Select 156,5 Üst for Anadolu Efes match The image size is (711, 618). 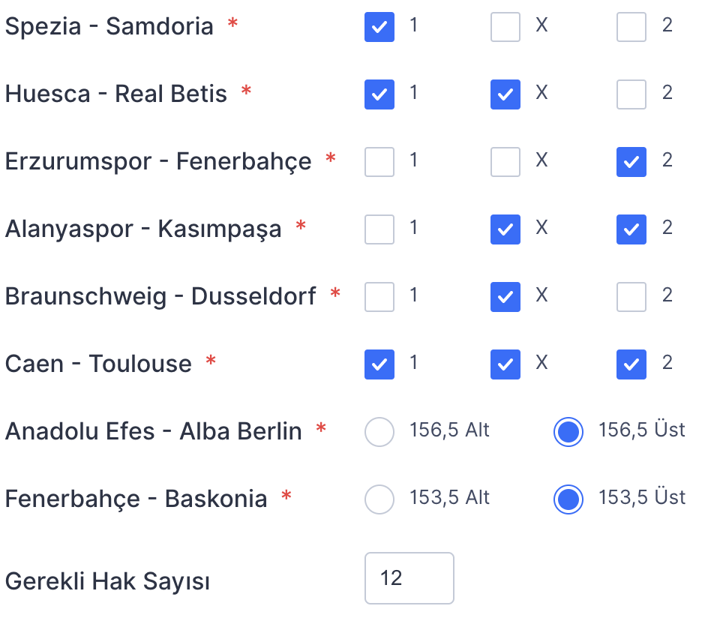tap(568, 432)
